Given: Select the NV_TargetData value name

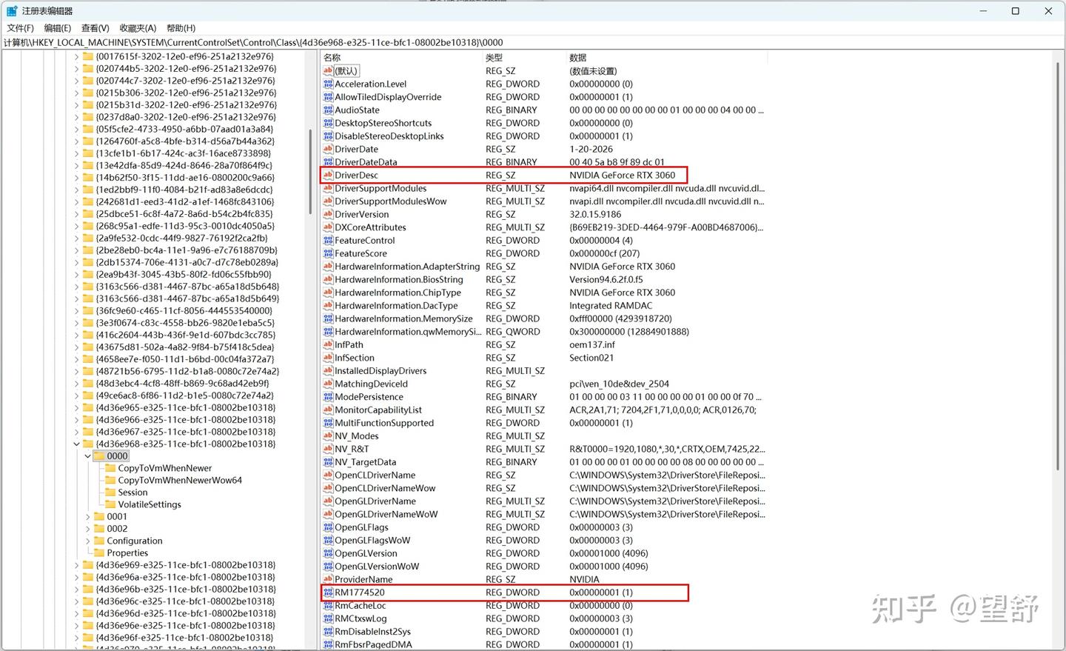Looking at the screenshot, I should 366,462.
